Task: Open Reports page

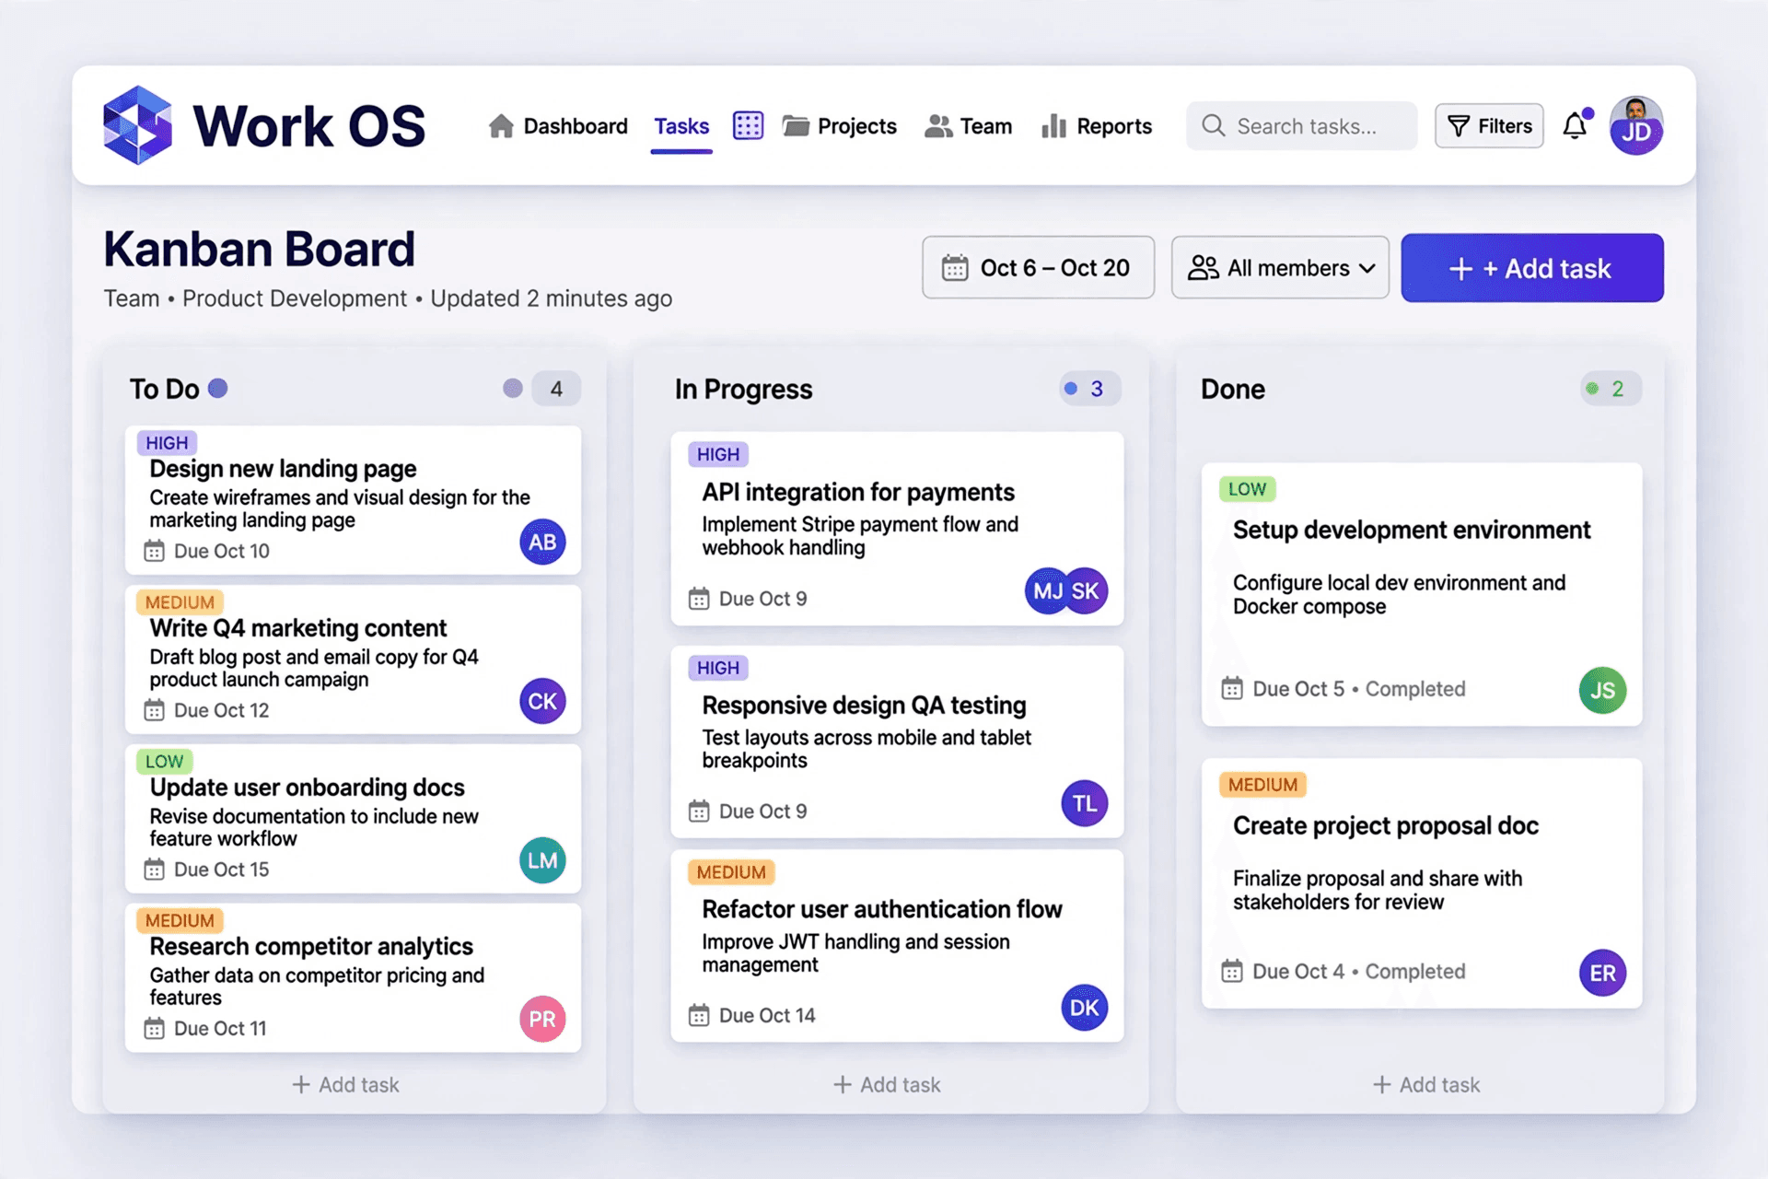Action: click(1096, 125)
